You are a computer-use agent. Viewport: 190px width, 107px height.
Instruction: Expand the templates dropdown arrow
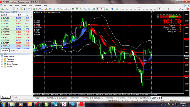click(x=119, y=9)
